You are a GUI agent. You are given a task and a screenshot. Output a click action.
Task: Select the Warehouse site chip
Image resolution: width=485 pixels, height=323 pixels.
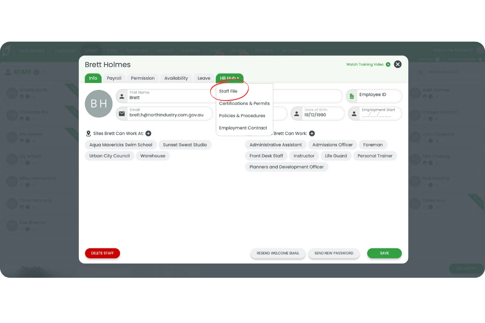153,156
